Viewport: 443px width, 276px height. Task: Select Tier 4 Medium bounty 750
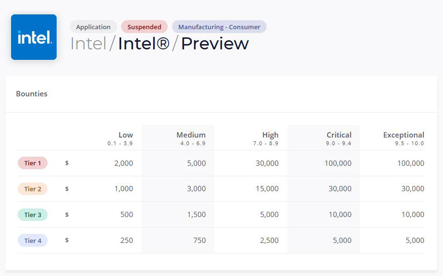coord(199,240)
